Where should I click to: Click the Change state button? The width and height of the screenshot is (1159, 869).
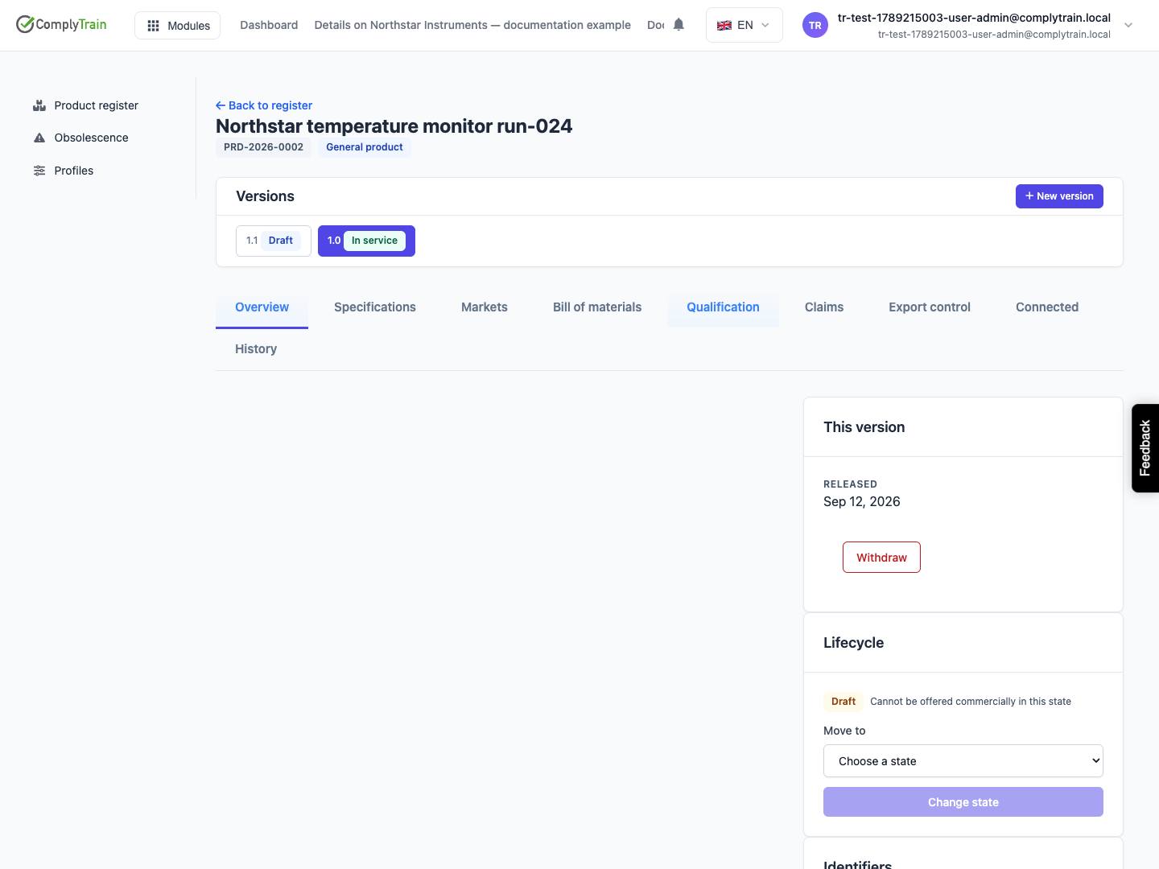tap(963, 802)
